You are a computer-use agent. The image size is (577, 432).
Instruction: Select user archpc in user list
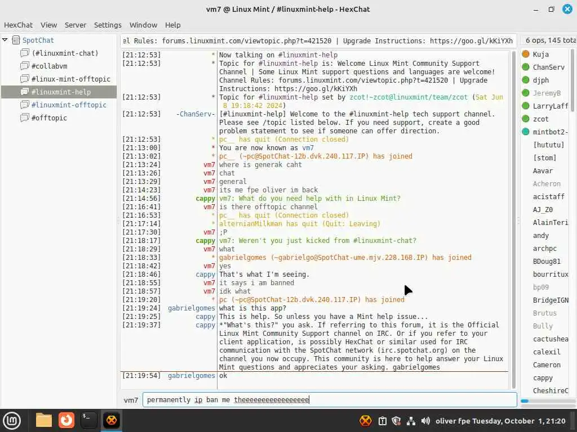click(545, 248)
